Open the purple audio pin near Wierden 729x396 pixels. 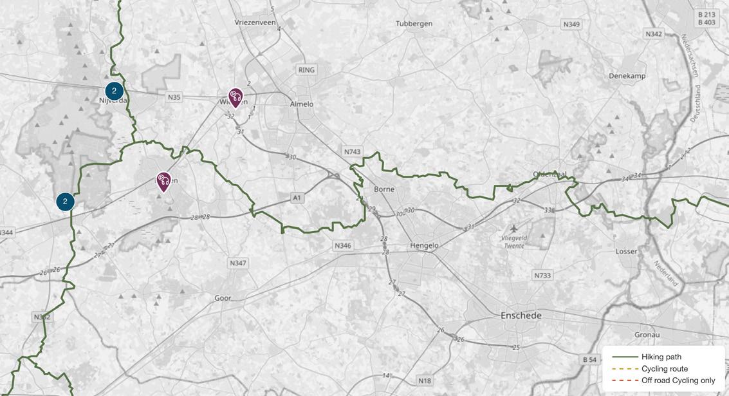point(235,98)
